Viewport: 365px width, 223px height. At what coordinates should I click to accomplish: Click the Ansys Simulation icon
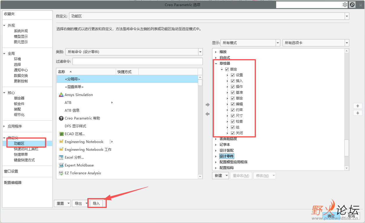[x=61, y=95]
